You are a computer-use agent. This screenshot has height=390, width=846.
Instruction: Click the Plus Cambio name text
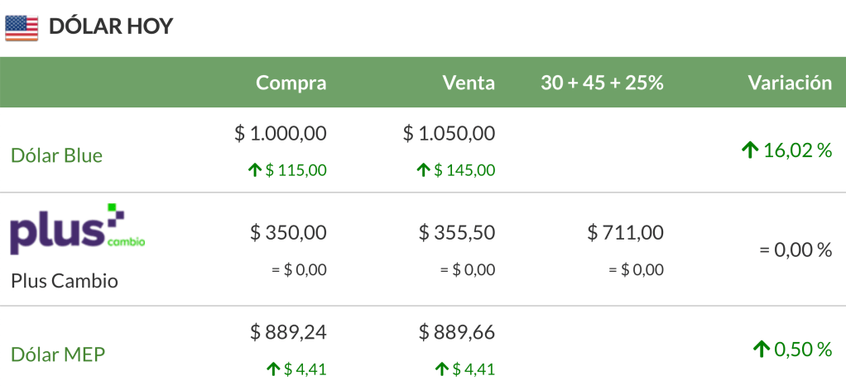click(x=65, y=281)
